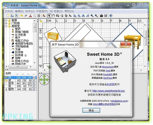Toggle visibility checkbox of 植物 row
Viewport: 153px width, 125px height.
coord(34,89)
